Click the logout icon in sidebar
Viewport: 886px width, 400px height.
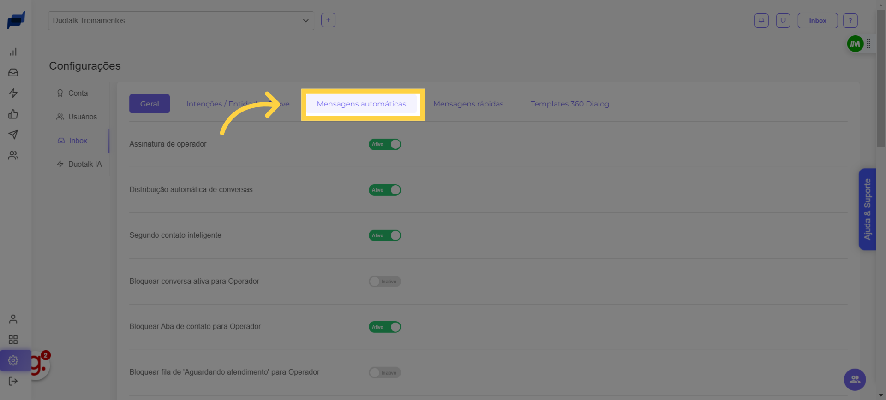tap(13, 381)
